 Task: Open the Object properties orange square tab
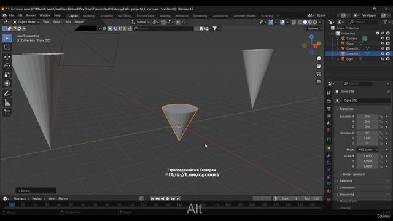point(329,149)
